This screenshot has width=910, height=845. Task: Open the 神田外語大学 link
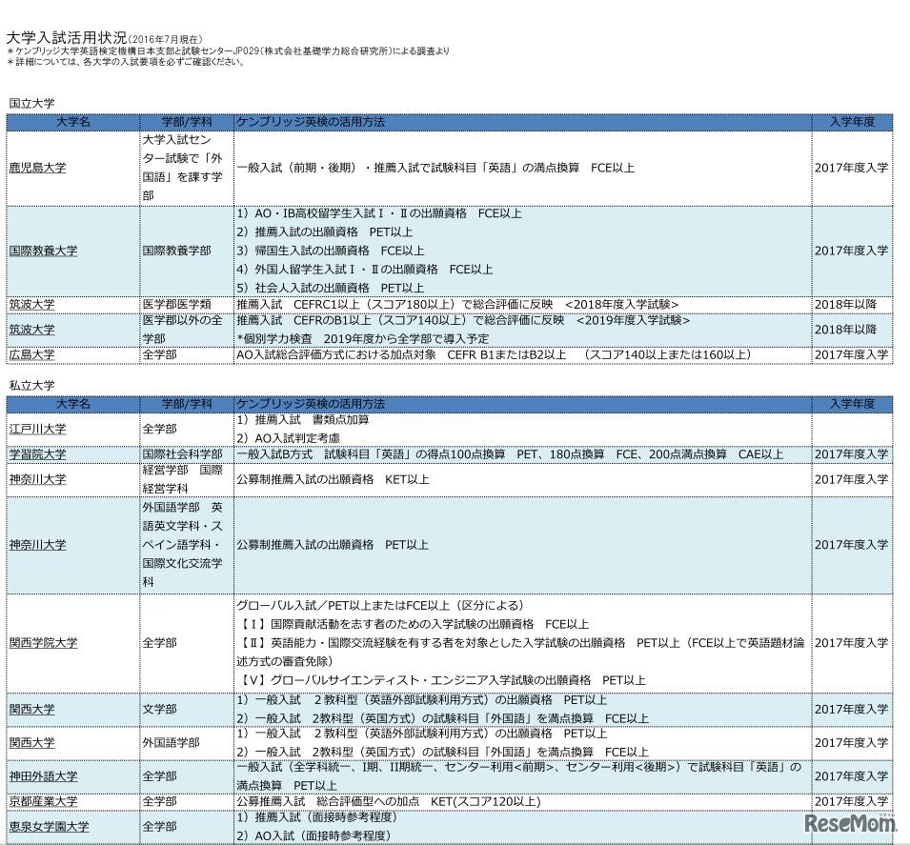click(x=43, y=776)
